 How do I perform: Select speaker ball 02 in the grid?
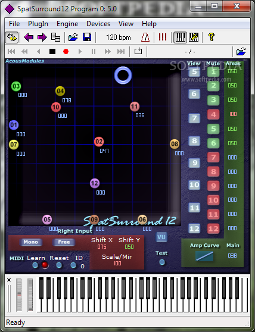(x=99, y=142)
